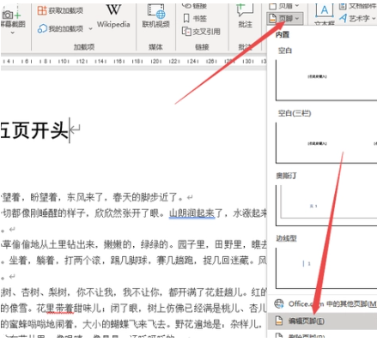Screen dimensions: 377x342
Task: Choose the 空白 blank footer thumbnail
Action: pyautogui.click(x=326, y=80)
